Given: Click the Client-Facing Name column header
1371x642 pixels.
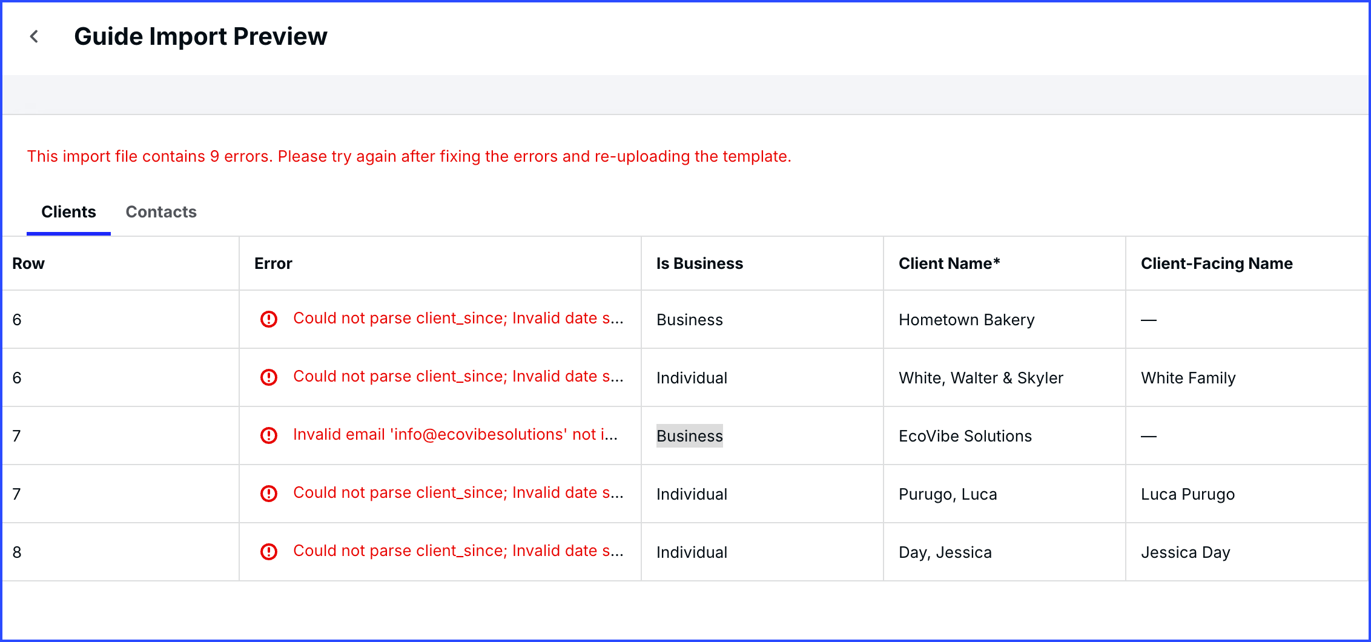Looking at the screenshot, I should (1217, 263).
